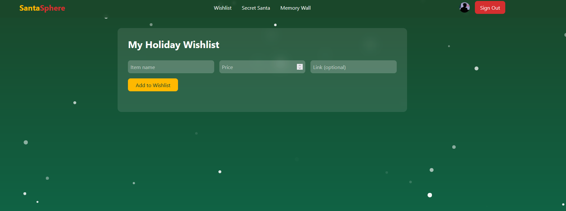Decrease price with the down arrow
The height and width of the screenshot is (211, 566).
coord(300,68)
